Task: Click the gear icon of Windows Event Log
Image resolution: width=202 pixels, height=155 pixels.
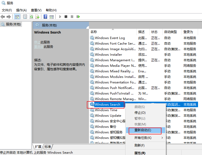Action: 92,38
